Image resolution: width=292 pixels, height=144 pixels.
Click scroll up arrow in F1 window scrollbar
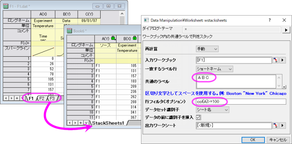point(122,14)
